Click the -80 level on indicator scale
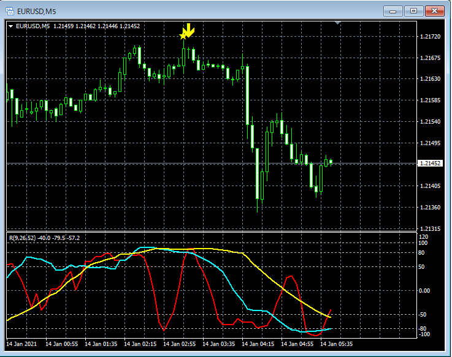The height and width of the screenshot is (357, 452). tap(423, 329)
